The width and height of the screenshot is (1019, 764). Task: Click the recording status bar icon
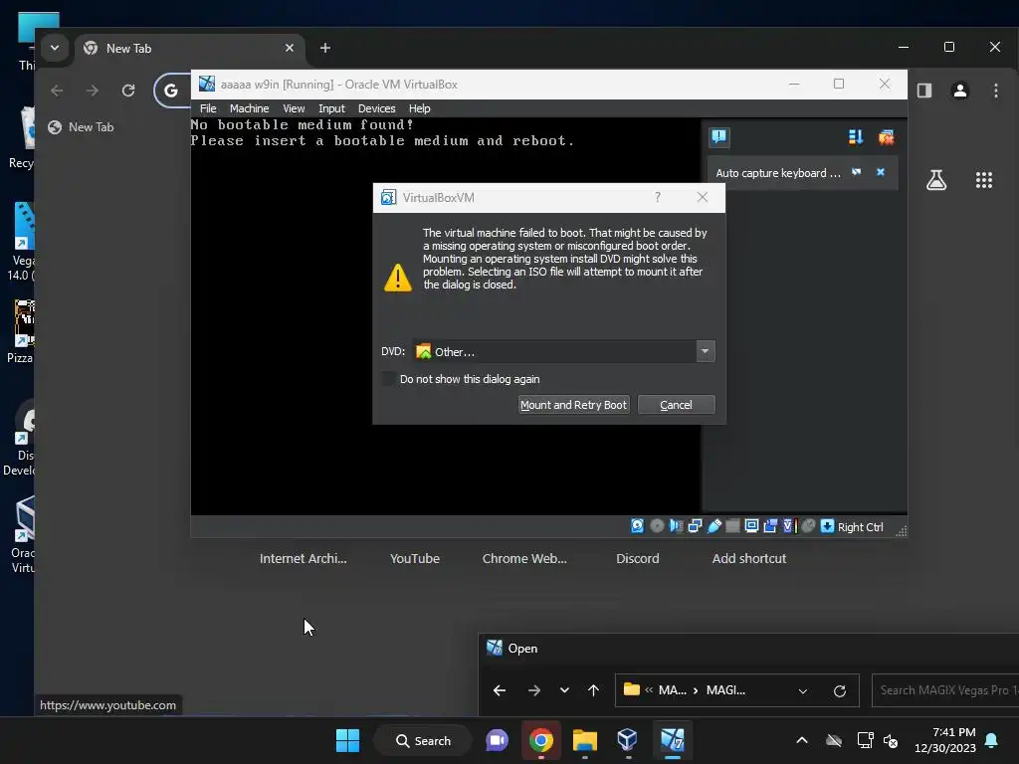tap(771, 526)
